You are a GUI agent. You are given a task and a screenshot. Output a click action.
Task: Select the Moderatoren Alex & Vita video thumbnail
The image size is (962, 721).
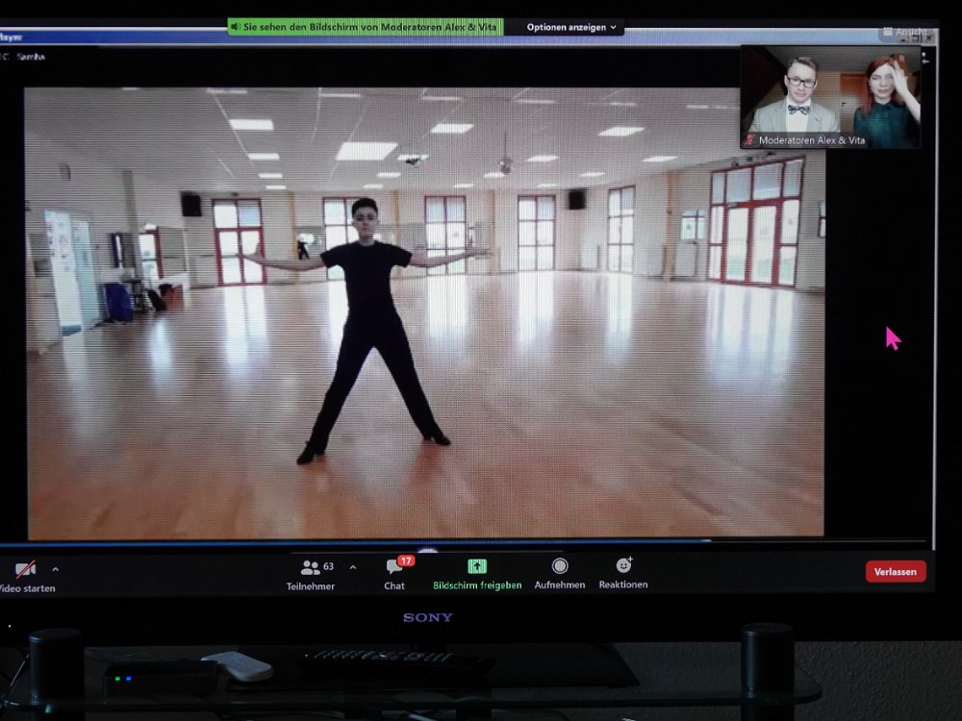point(831,97)
